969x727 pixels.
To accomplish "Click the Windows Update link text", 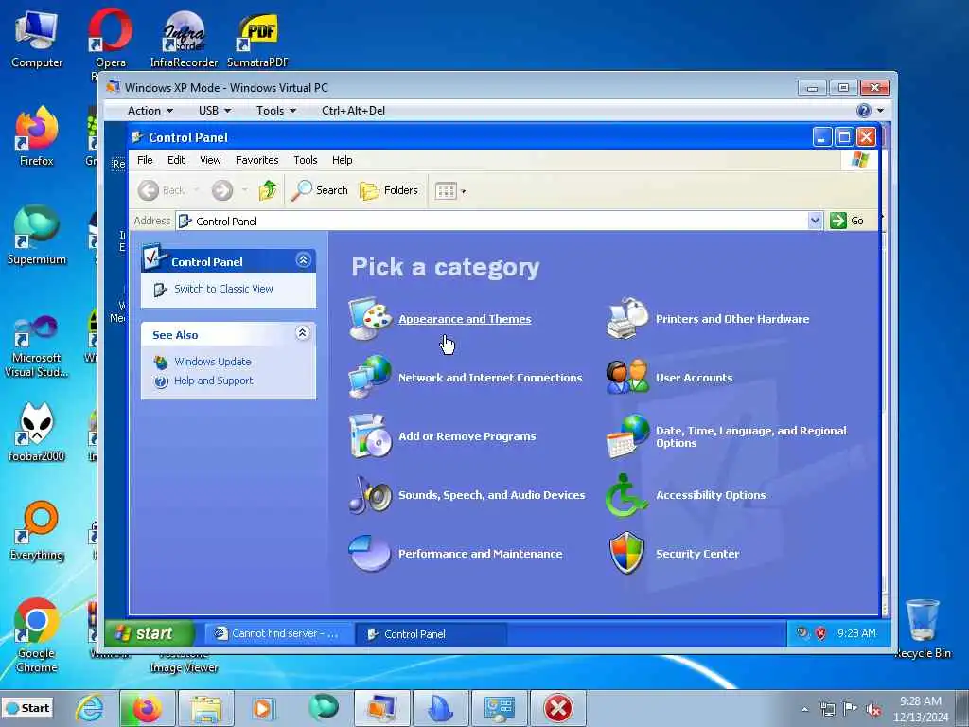I will click(213, 362).
